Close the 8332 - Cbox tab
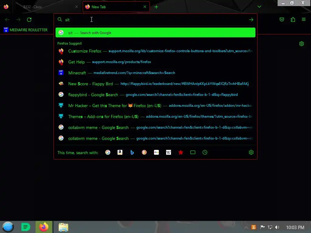Viewport: 311px width, 233px height. pyautogui.click(x=77, y=7)
